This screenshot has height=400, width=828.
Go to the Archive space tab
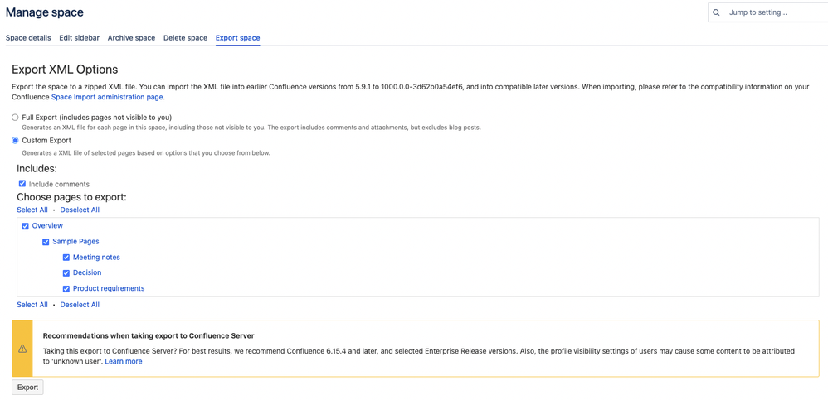point(131,38)
